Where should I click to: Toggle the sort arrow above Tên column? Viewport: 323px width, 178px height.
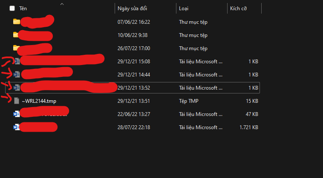click(x=62, y=4)
